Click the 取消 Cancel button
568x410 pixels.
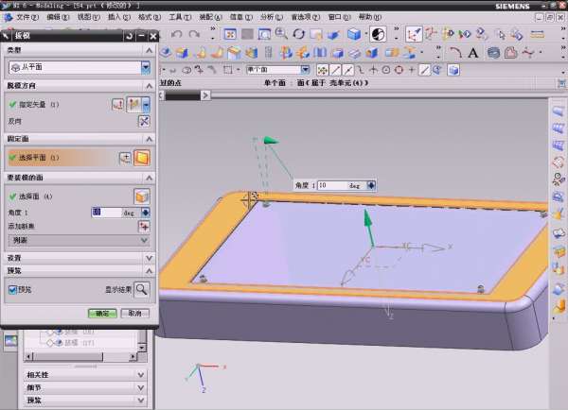tap(133, 313)
